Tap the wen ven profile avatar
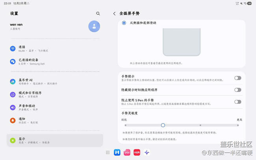This screenshot has width=256, height=160. [94, 26]
